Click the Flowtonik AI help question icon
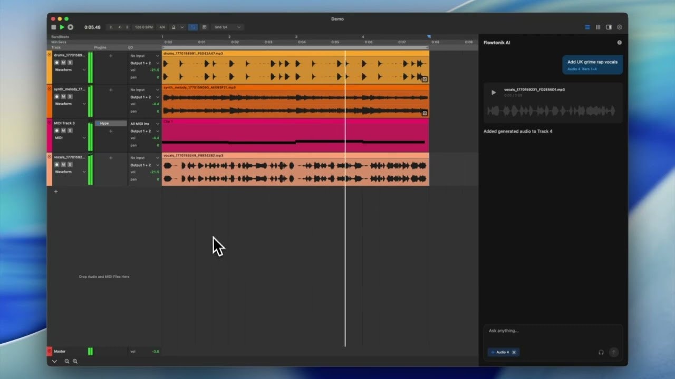Image resolution: width=675 pixels, height=379 pixels. click(x=619, y=43)
